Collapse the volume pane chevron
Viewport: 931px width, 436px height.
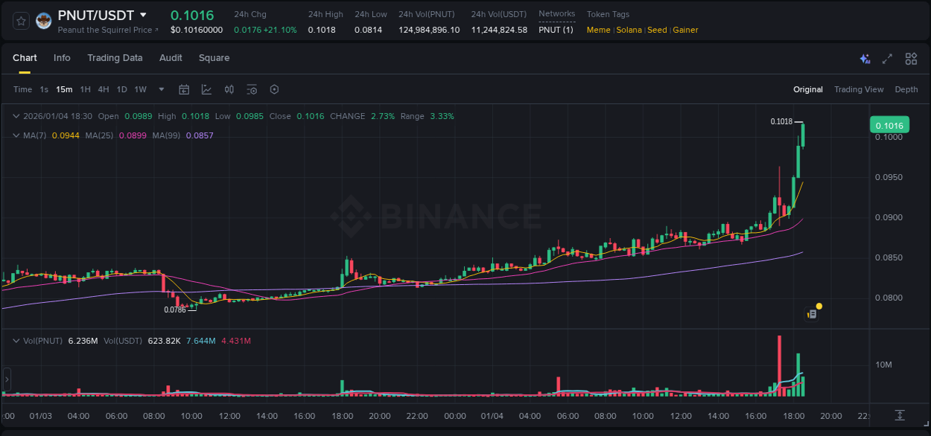(x=15, y=341)
